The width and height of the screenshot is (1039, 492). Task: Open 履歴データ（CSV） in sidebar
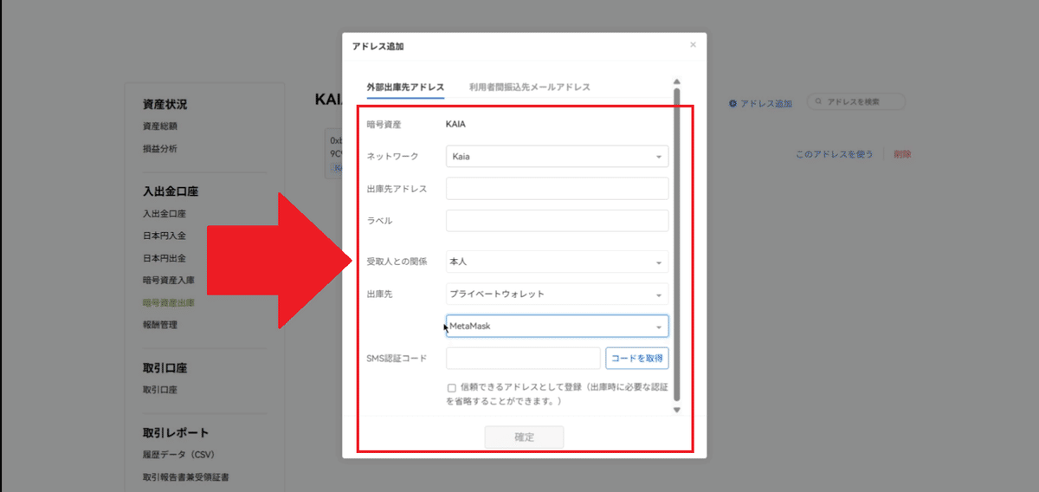(x=178, y=455)
